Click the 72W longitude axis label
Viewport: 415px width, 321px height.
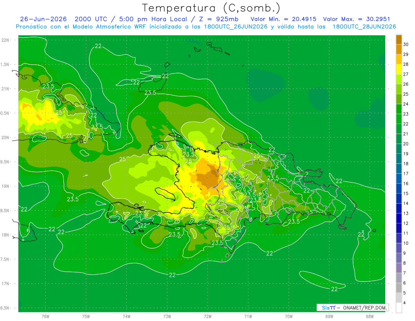[x=207, y=316]
